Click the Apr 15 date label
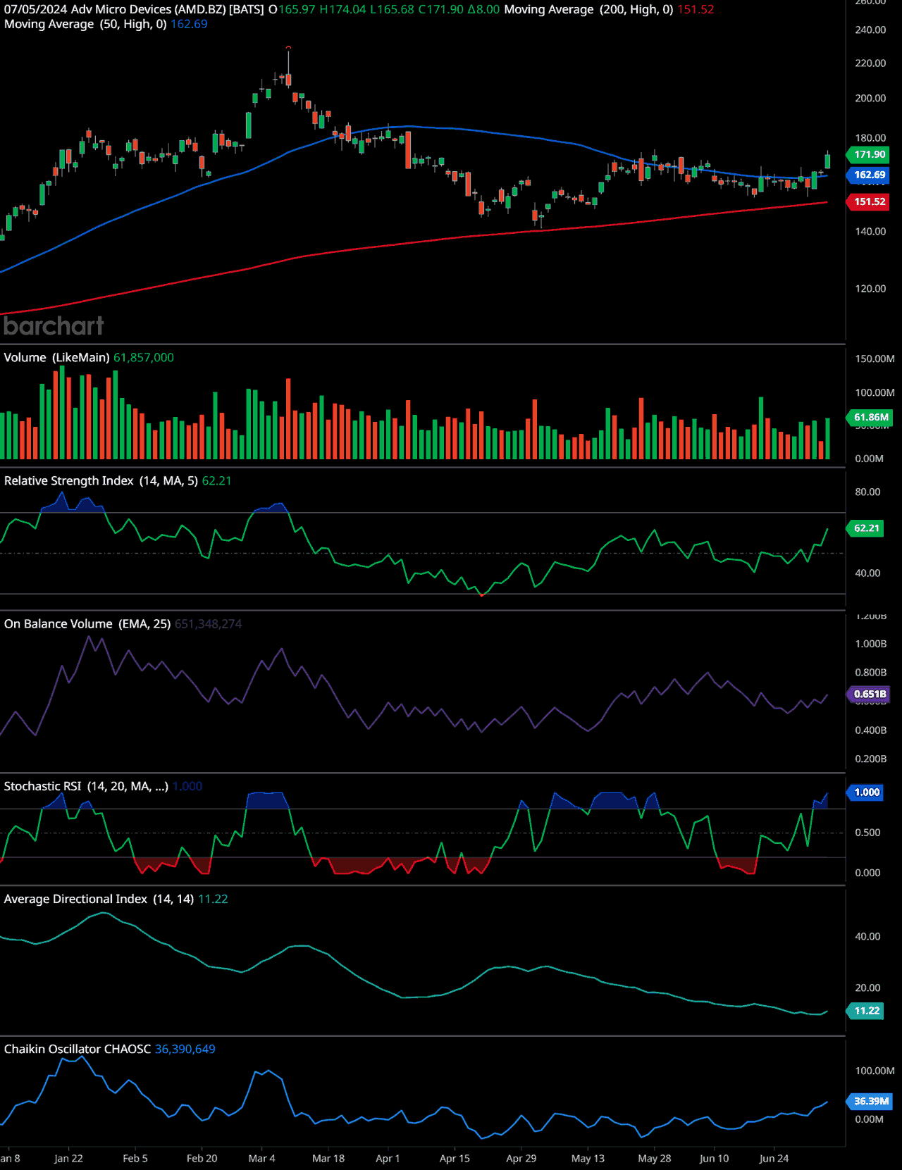Image resolution: width=902 pixels, height=1170 pixels. pos(455,1159)
